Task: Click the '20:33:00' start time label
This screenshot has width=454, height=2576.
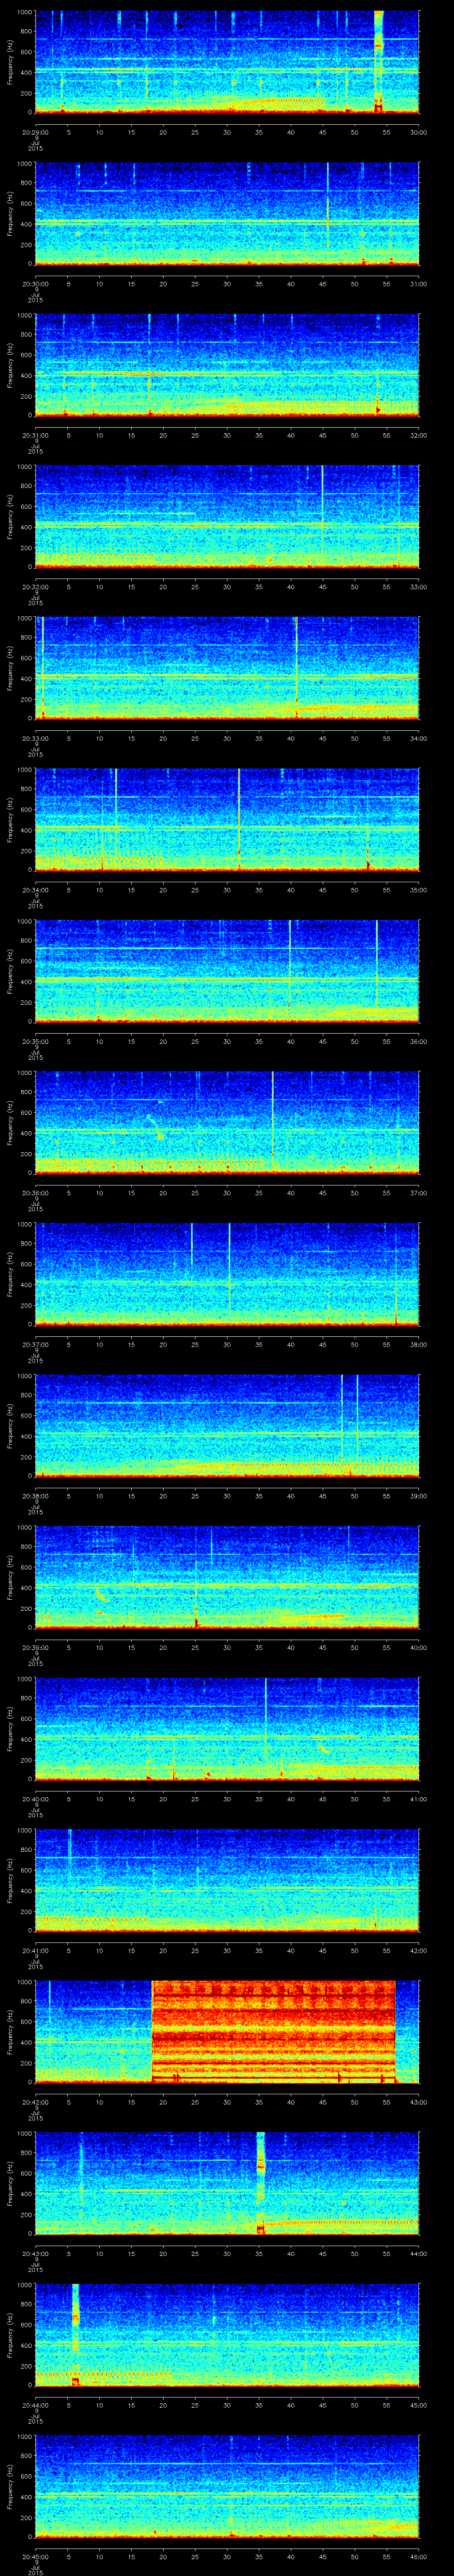Action: coord(35,737)
